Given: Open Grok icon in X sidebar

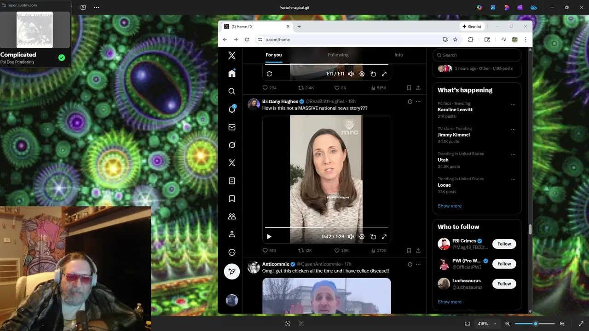Looking at the screenshot, I should 232,145.
